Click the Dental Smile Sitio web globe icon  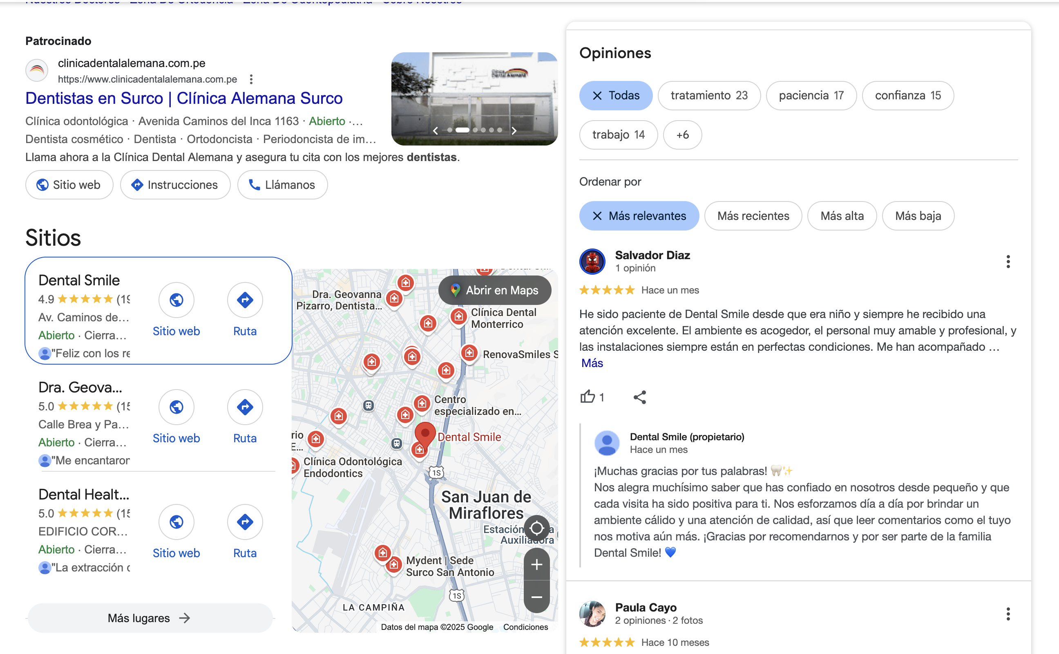coord(176,300)
